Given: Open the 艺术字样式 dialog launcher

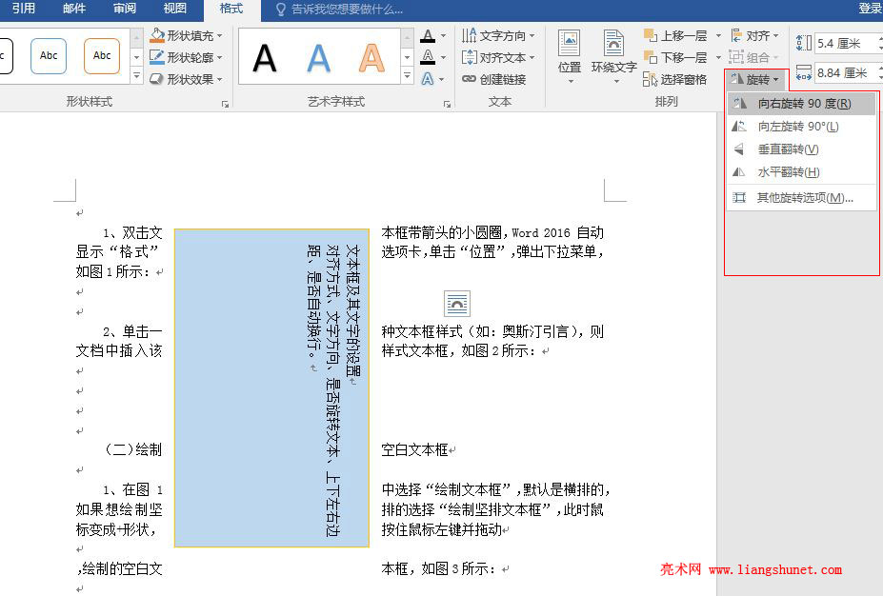Looking at the screenshot, I should coord(447,104).
